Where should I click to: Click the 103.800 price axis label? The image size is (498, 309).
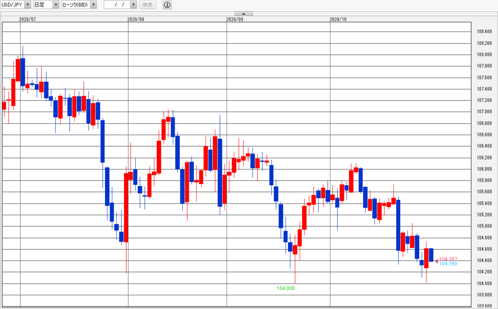click(484, 295)
